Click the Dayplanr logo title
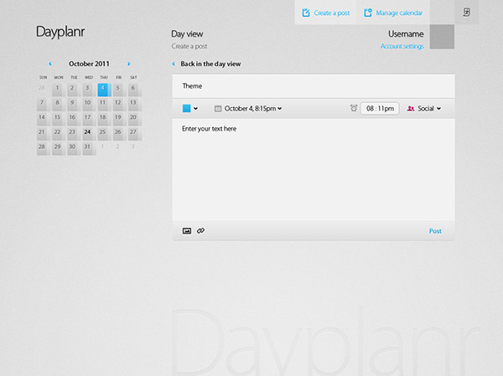 [x=60, y=32]
